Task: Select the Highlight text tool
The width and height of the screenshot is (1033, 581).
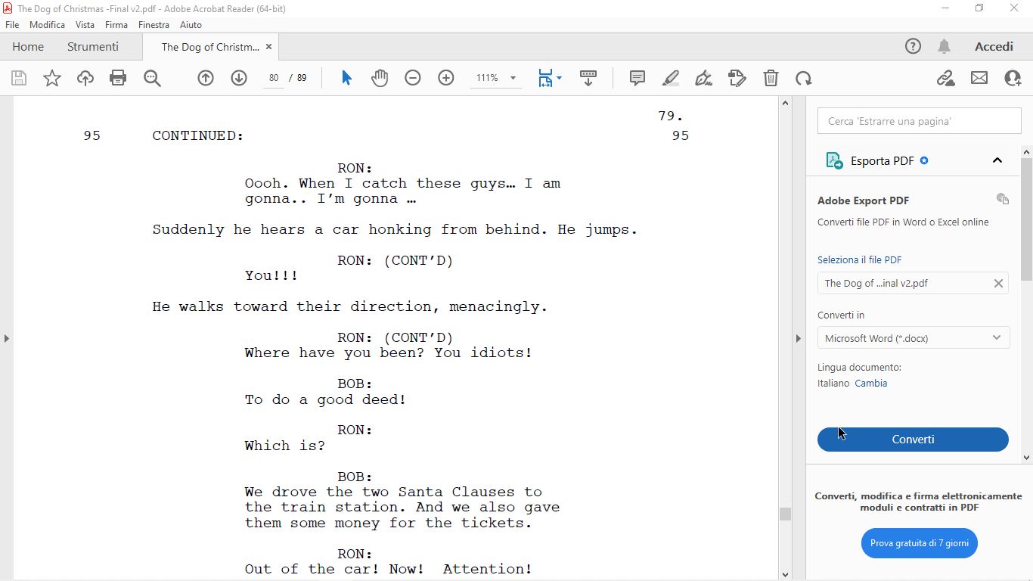Action: click(x=671, y=78)
